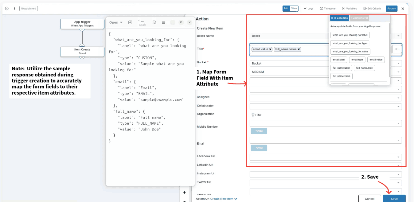Open the text editor hamburger menu
414x202 pixels.
click(x=164, y=22)
